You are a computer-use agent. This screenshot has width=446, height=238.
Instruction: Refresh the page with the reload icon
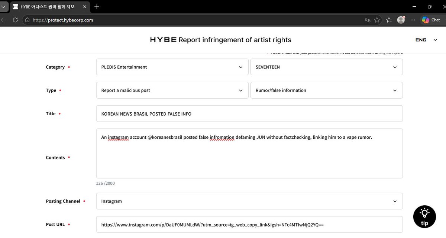[x=15, y=20]
